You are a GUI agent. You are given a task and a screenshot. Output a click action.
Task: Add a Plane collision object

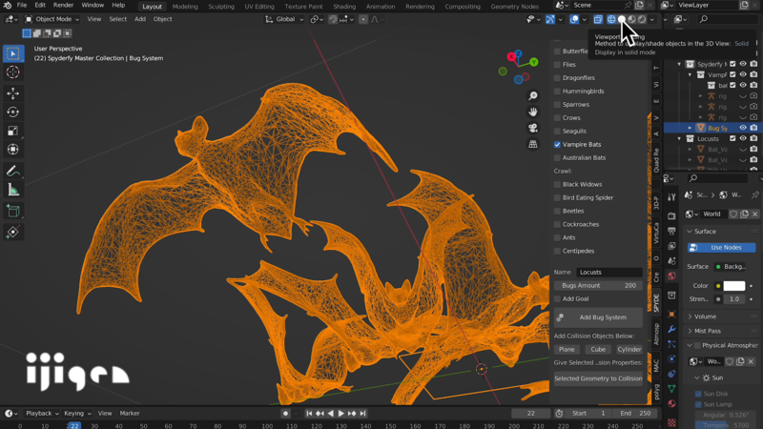coord(567,350)
